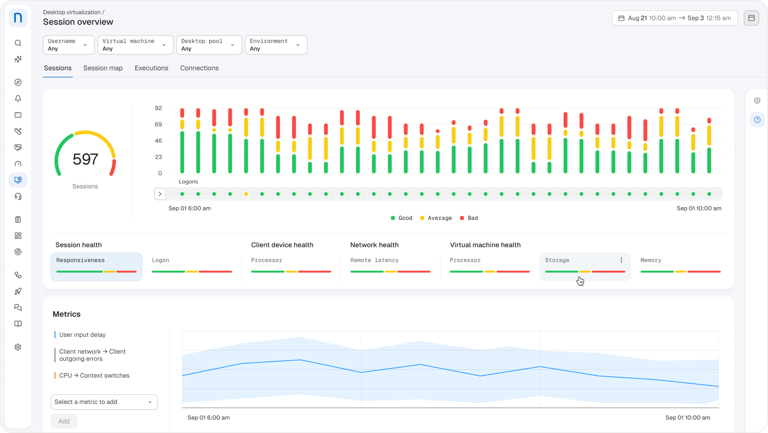Viewport: 768px width, 433px height.
Task: Open the Username filter dropdown
Action: tap(69, 45)
